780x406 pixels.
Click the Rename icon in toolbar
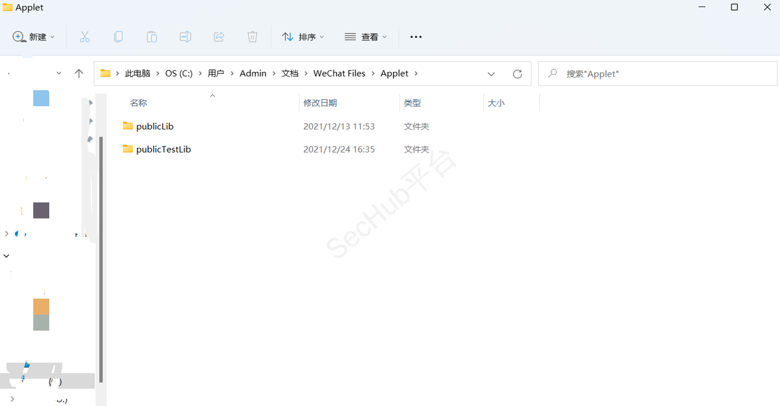(x=185, y=37)
